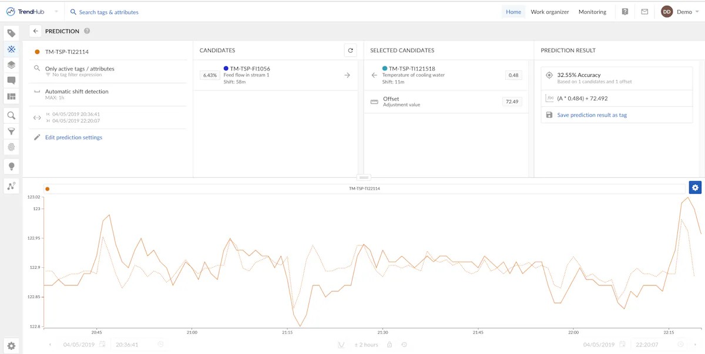The image size is (705, 354).
Task: Select the magnifier search tool in sidebar
Action: (11, 116)
